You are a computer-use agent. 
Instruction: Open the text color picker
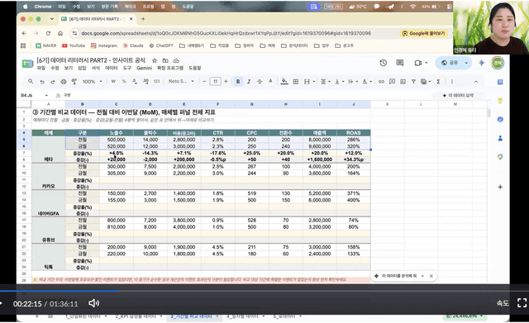pyautogui.click(x=270, y=81)
